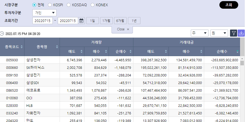This screenshot has height=122, width=245.
Task: Open the 원 currency unit dropdown
Action: [219, 33]
